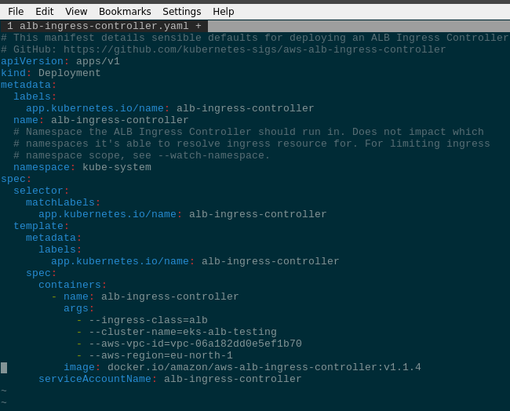Image resolution: width=510 pixels, height=411 pixels.
Task: Click the 'template:' key
Action: click(41, 226)
